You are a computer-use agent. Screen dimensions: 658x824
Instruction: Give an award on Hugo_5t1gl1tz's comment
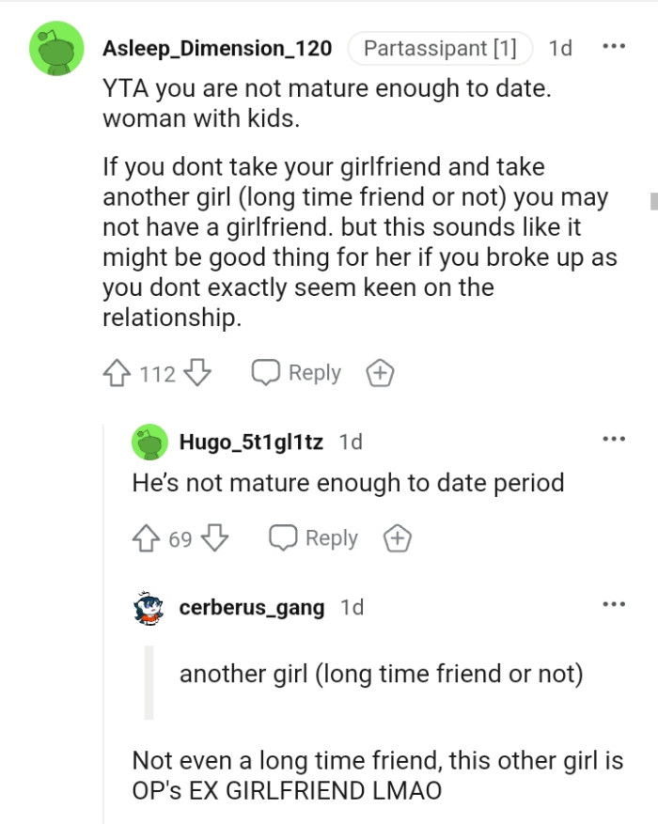pyautogui.click(x=397, y=538)
